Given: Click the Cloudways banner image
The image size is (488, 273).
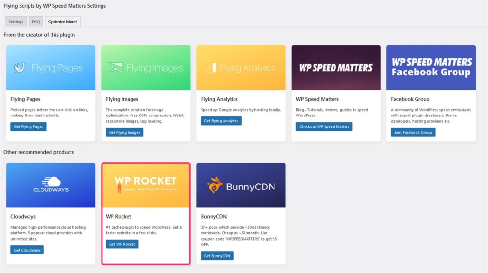Looking at the screenshot, I should 51,185.
